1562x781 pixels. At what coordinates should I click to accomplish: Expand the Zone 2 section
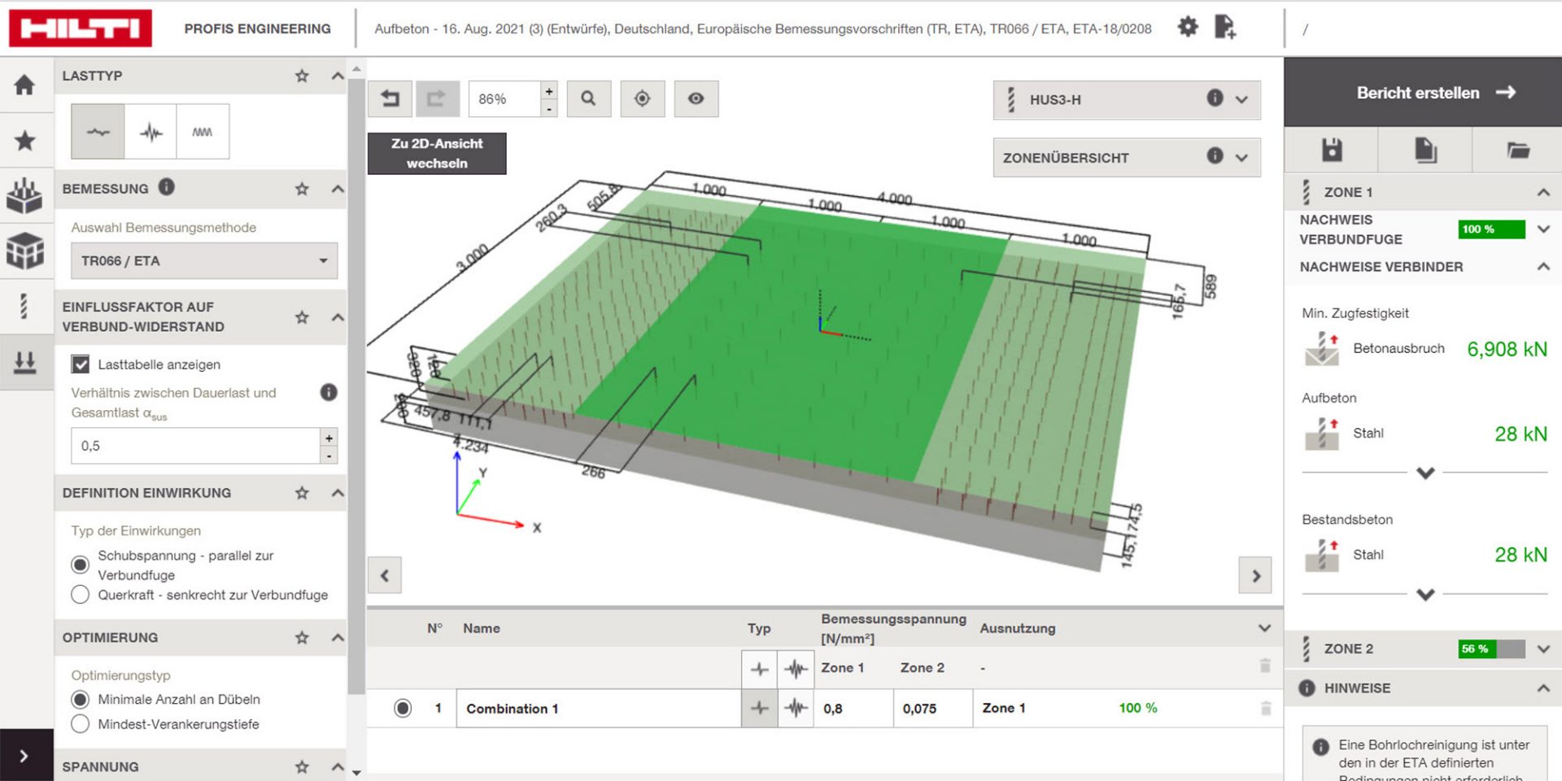pyautogui.click(x=1543, y=649)
